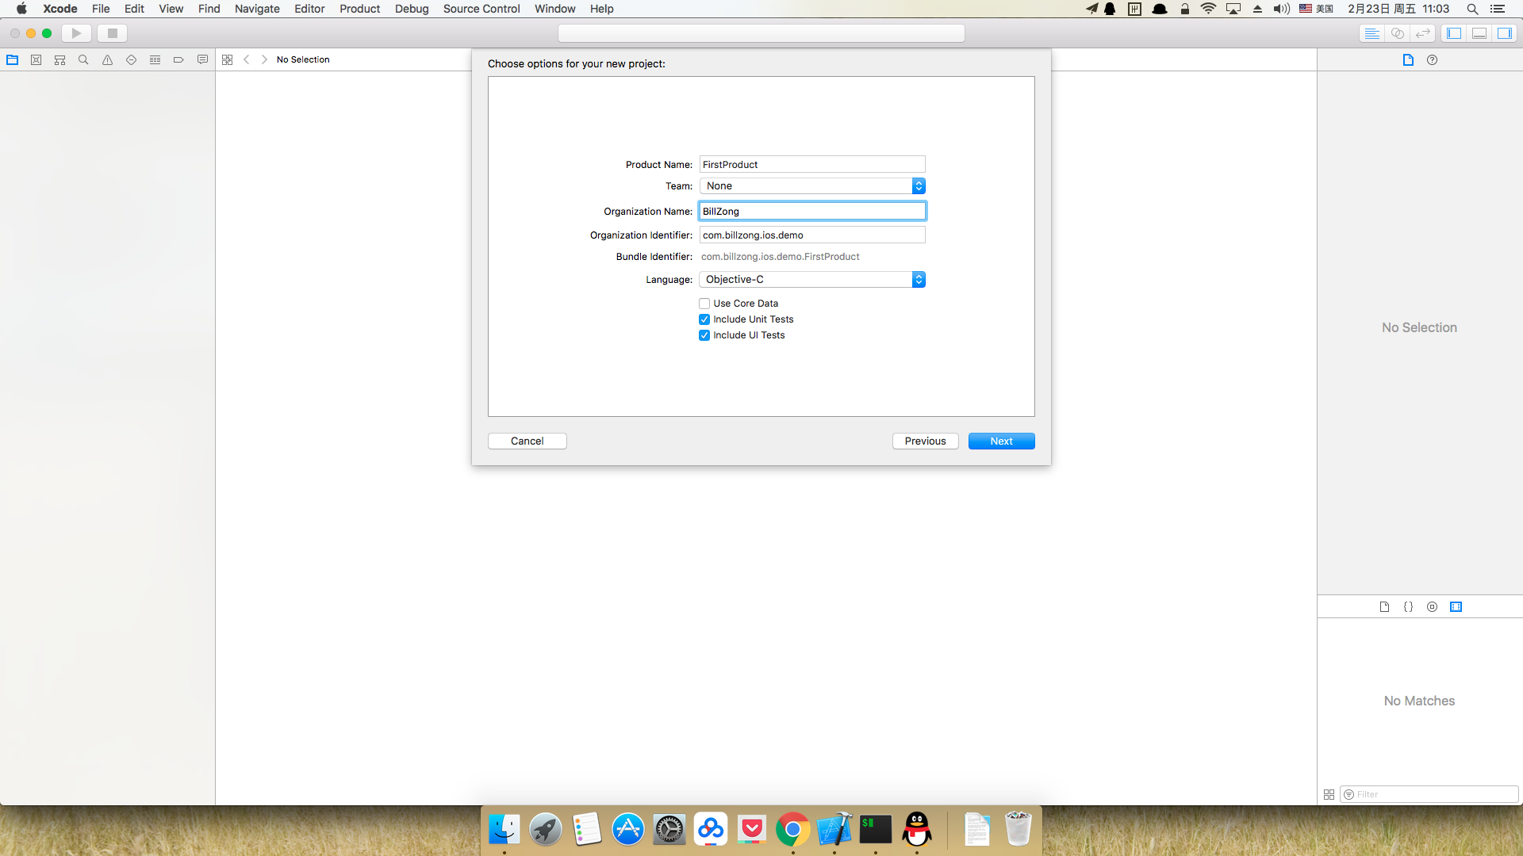Click the Previous button
Viewport: 1523px width, 856px height.
[925, 441]
